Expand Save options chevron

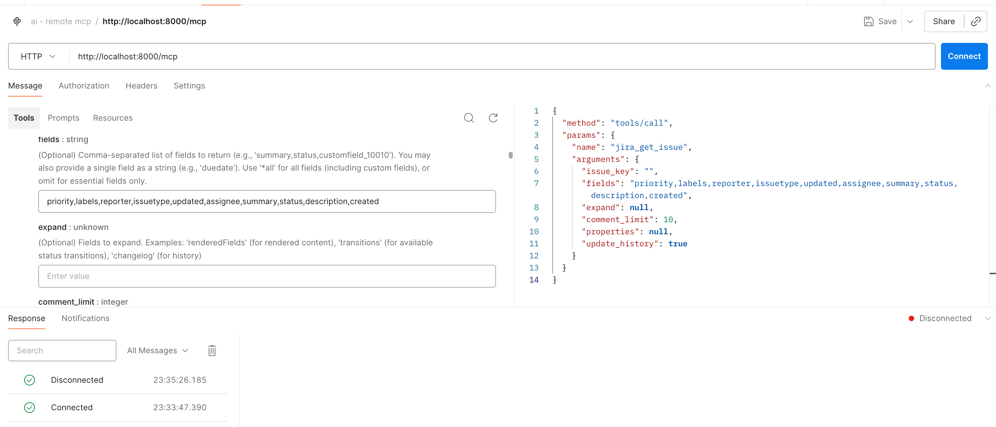910,21
